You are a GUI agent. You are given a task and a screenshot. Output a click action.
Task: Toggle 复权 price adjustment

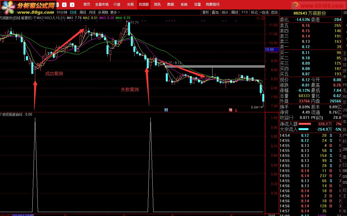(x=206, y=12)
